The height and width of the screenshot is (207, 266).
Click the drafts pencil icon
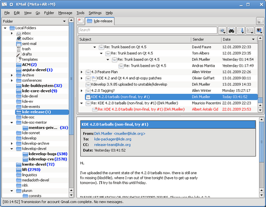18,54
